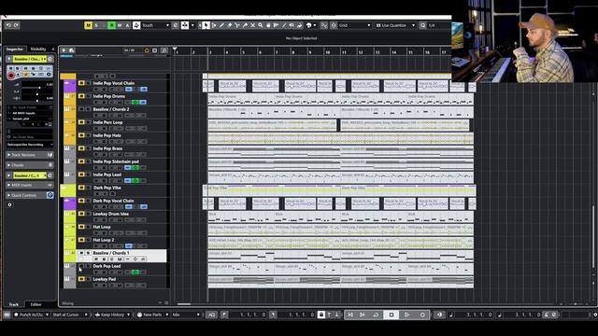Toggle the global Solo S button
The height and width of the screenshot is (336, 598).
pos(96,25)
